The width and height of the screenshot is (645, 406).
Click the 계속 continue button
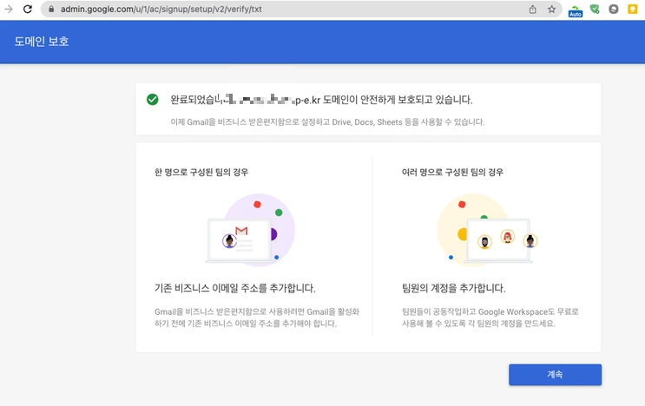555,375
